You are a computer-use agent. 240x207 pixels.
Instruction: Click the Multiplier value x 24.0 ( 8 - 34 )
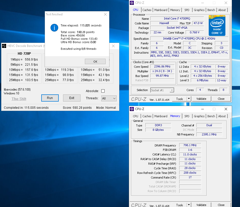pyautogui.click(x=162, y=71)
